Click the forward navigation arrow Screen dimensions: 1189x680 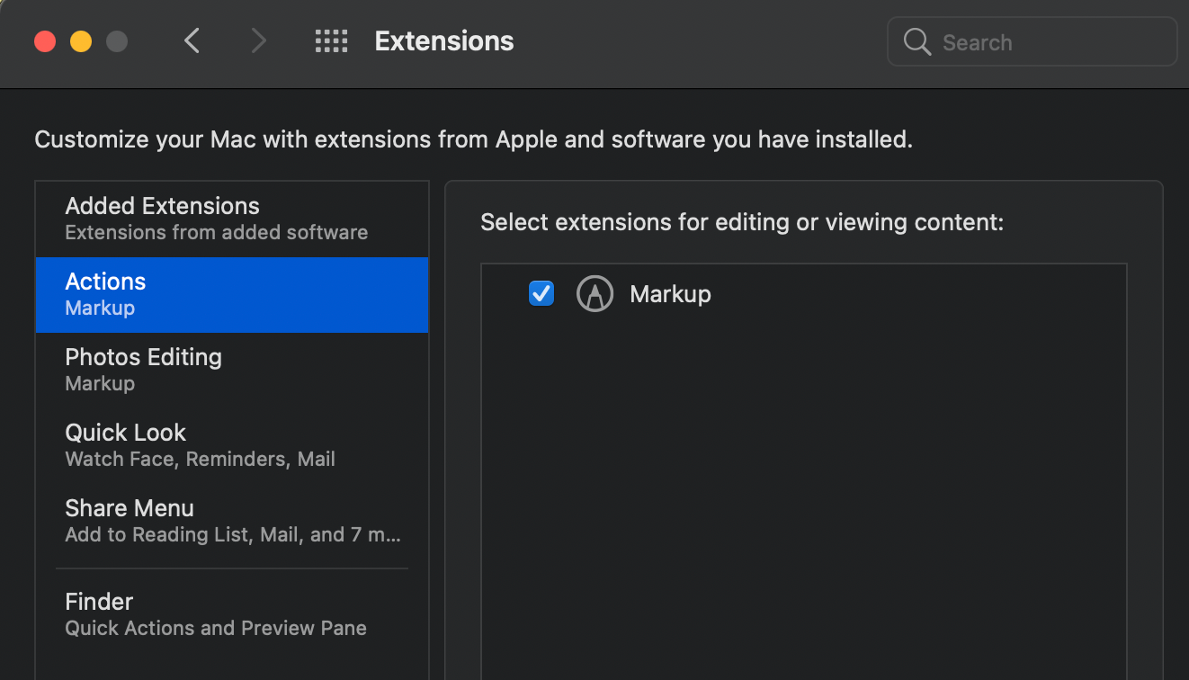pyautogui.click(x=258, y=40)
